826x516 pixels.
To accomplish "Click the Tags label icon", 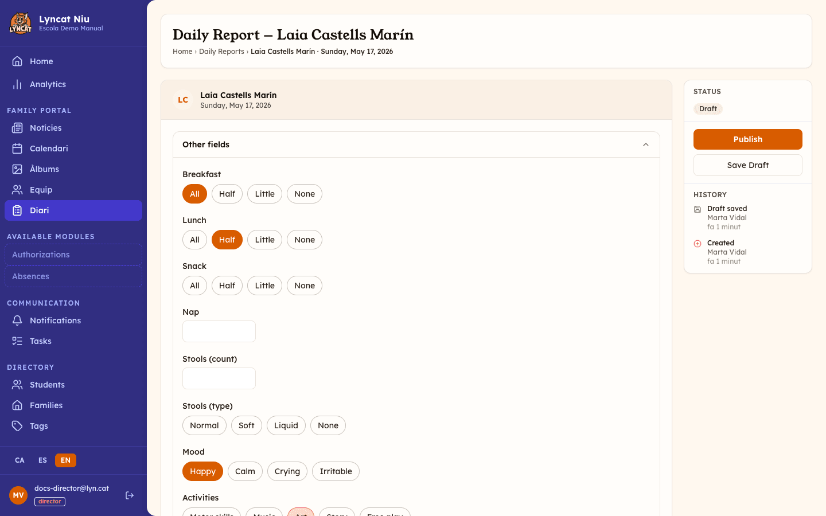I will tap(18, 426).
